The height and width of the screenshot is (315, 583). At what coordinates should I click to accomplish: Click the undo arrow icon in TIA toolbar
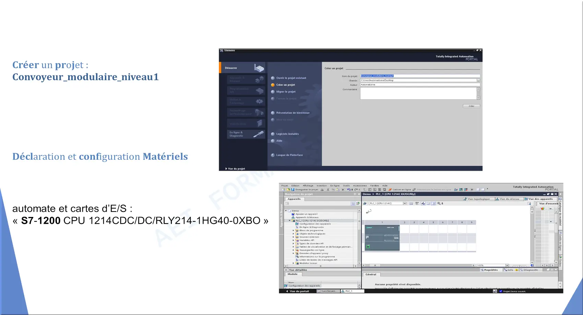point(349,190)
